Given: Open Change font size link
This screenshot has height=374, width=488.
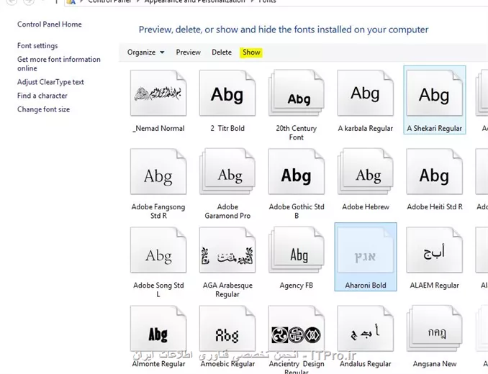Looking at the screenshot, I should click(x=43, y=109).
